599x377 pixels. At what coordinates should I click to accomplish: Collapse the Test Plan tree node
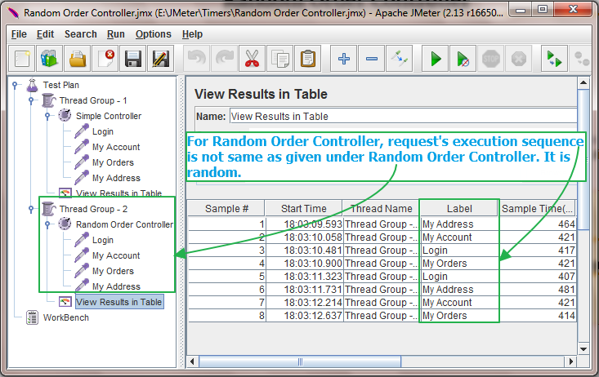(15, 85)
